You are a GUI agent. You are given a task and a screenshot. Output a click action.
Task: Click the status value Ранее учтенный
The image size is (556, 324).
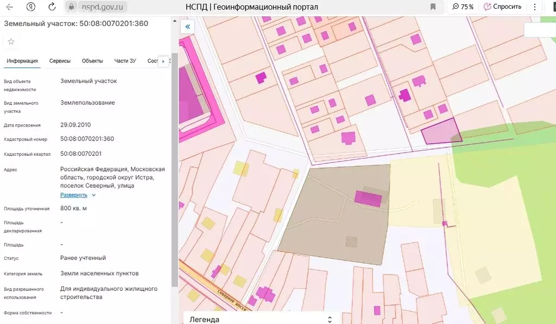pos(83,258)
